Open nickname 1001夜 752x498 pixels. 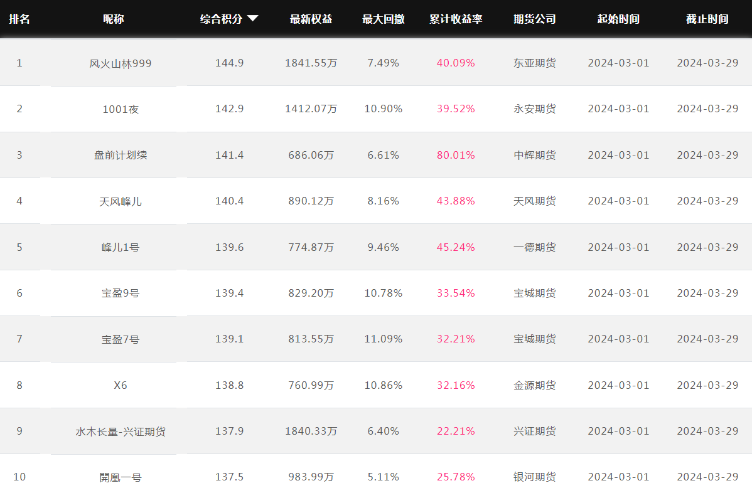121,109
